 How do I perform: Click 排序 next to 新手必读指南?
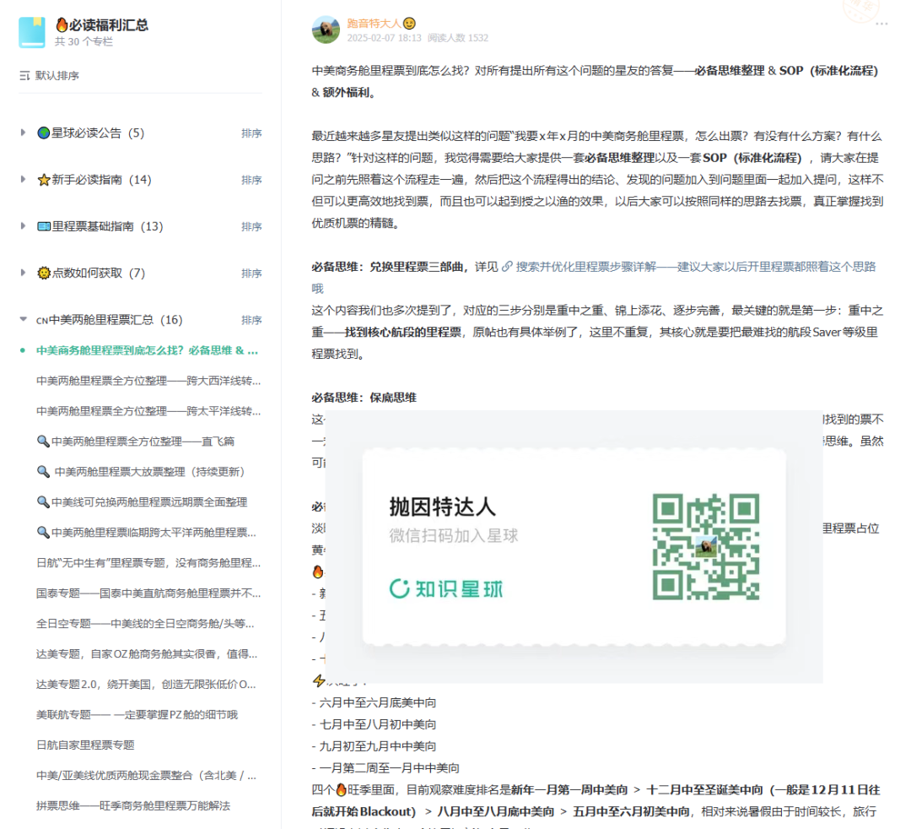[x=251, y=180]
